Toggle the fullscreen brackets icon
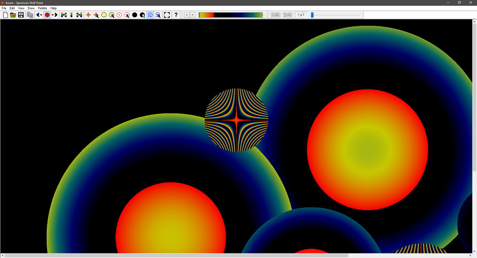 click(x=167, y=15)
